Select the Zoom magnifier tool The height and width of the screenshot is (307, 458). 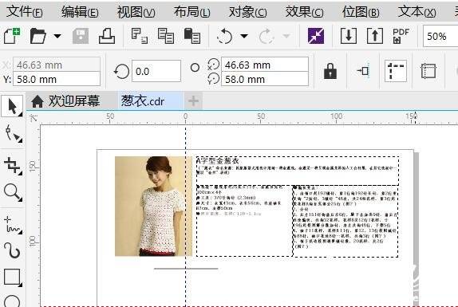click(13, 193)
